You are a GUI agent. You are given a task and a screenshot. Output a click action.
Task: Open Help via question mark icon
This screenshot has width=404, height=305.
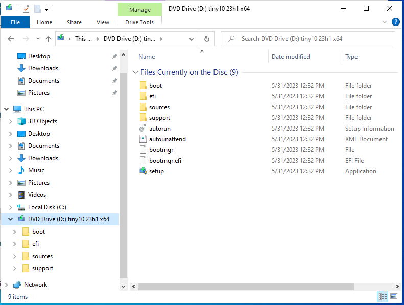pos(395,22)
